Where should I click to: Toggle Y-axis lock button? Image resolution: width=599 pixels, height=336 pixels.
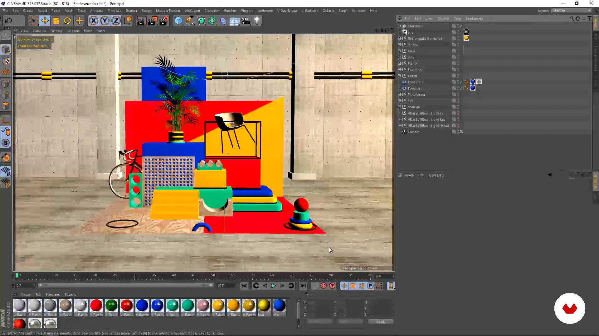105,21
